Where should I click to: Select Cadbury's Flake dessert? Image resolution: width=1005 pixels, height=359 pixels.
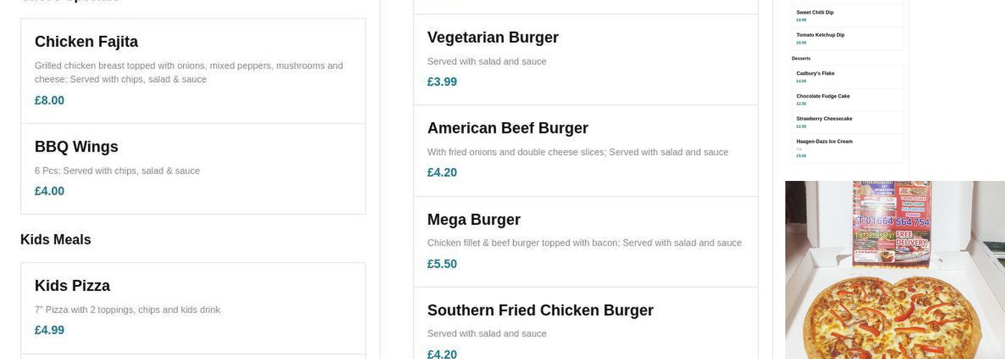pyautogui.click(x=815, y=74)
